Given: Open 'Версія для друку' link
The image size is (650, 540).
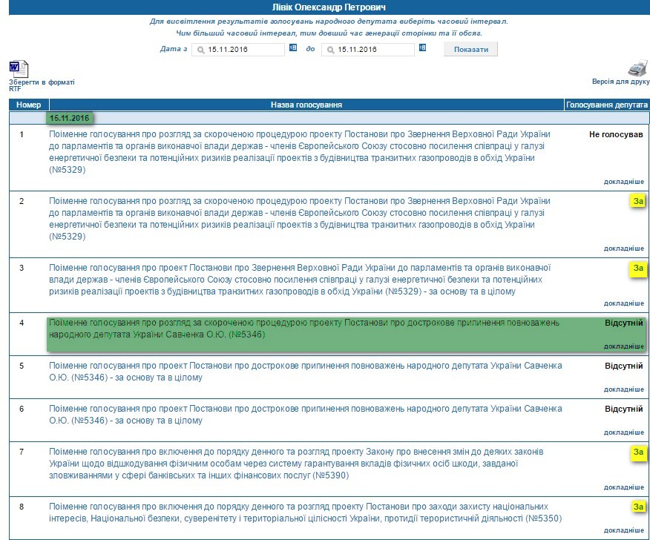Looking at the screenshot, I should (620, 82).
